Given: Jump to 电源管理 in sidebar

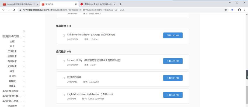Looking at the screenshot, I should tap(12, 106).
